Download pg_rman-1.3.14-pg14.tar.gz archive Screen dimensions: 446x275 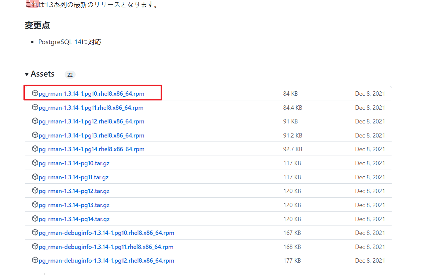pos(74,218)
